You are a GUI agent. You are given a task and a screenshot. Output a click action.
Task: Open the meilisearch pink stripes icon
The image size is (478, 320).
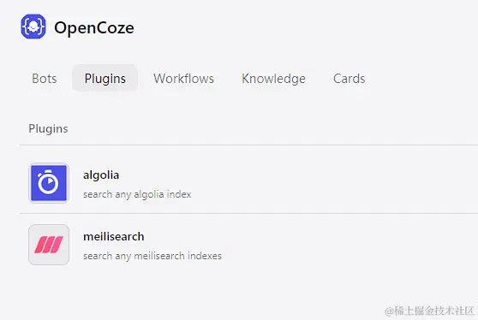[49, 245]
